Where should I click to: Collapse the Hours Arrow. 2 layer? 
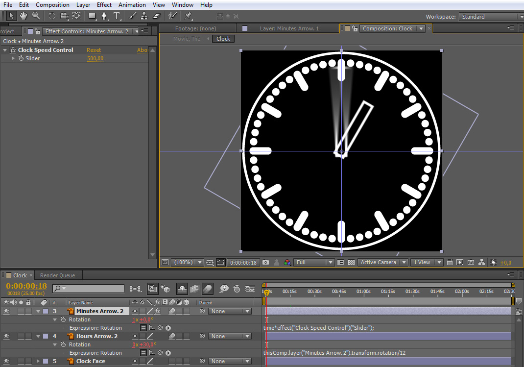(38, 336)
